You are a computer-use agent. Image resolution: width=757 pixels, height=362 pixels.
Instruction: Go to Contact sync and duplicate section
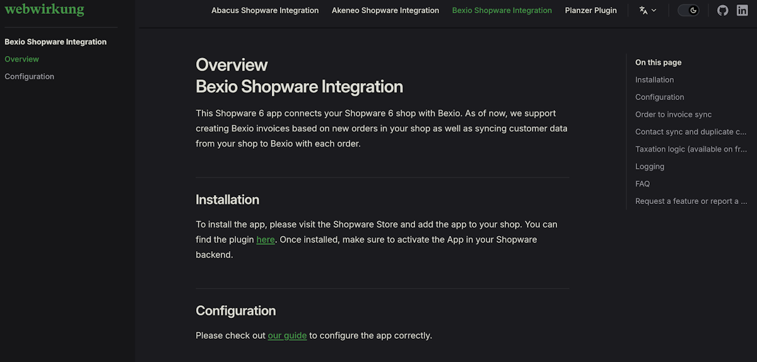(691, 132)
